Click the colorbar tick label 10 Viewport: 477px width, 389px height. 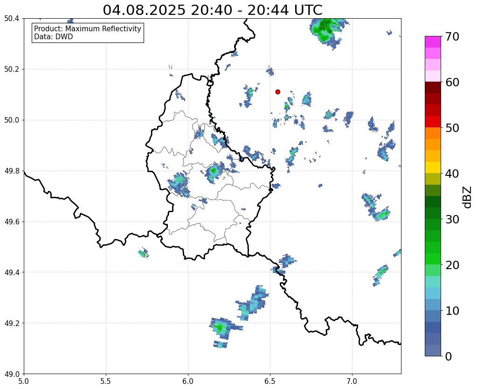pyautogui.click(x=452, y=311)
